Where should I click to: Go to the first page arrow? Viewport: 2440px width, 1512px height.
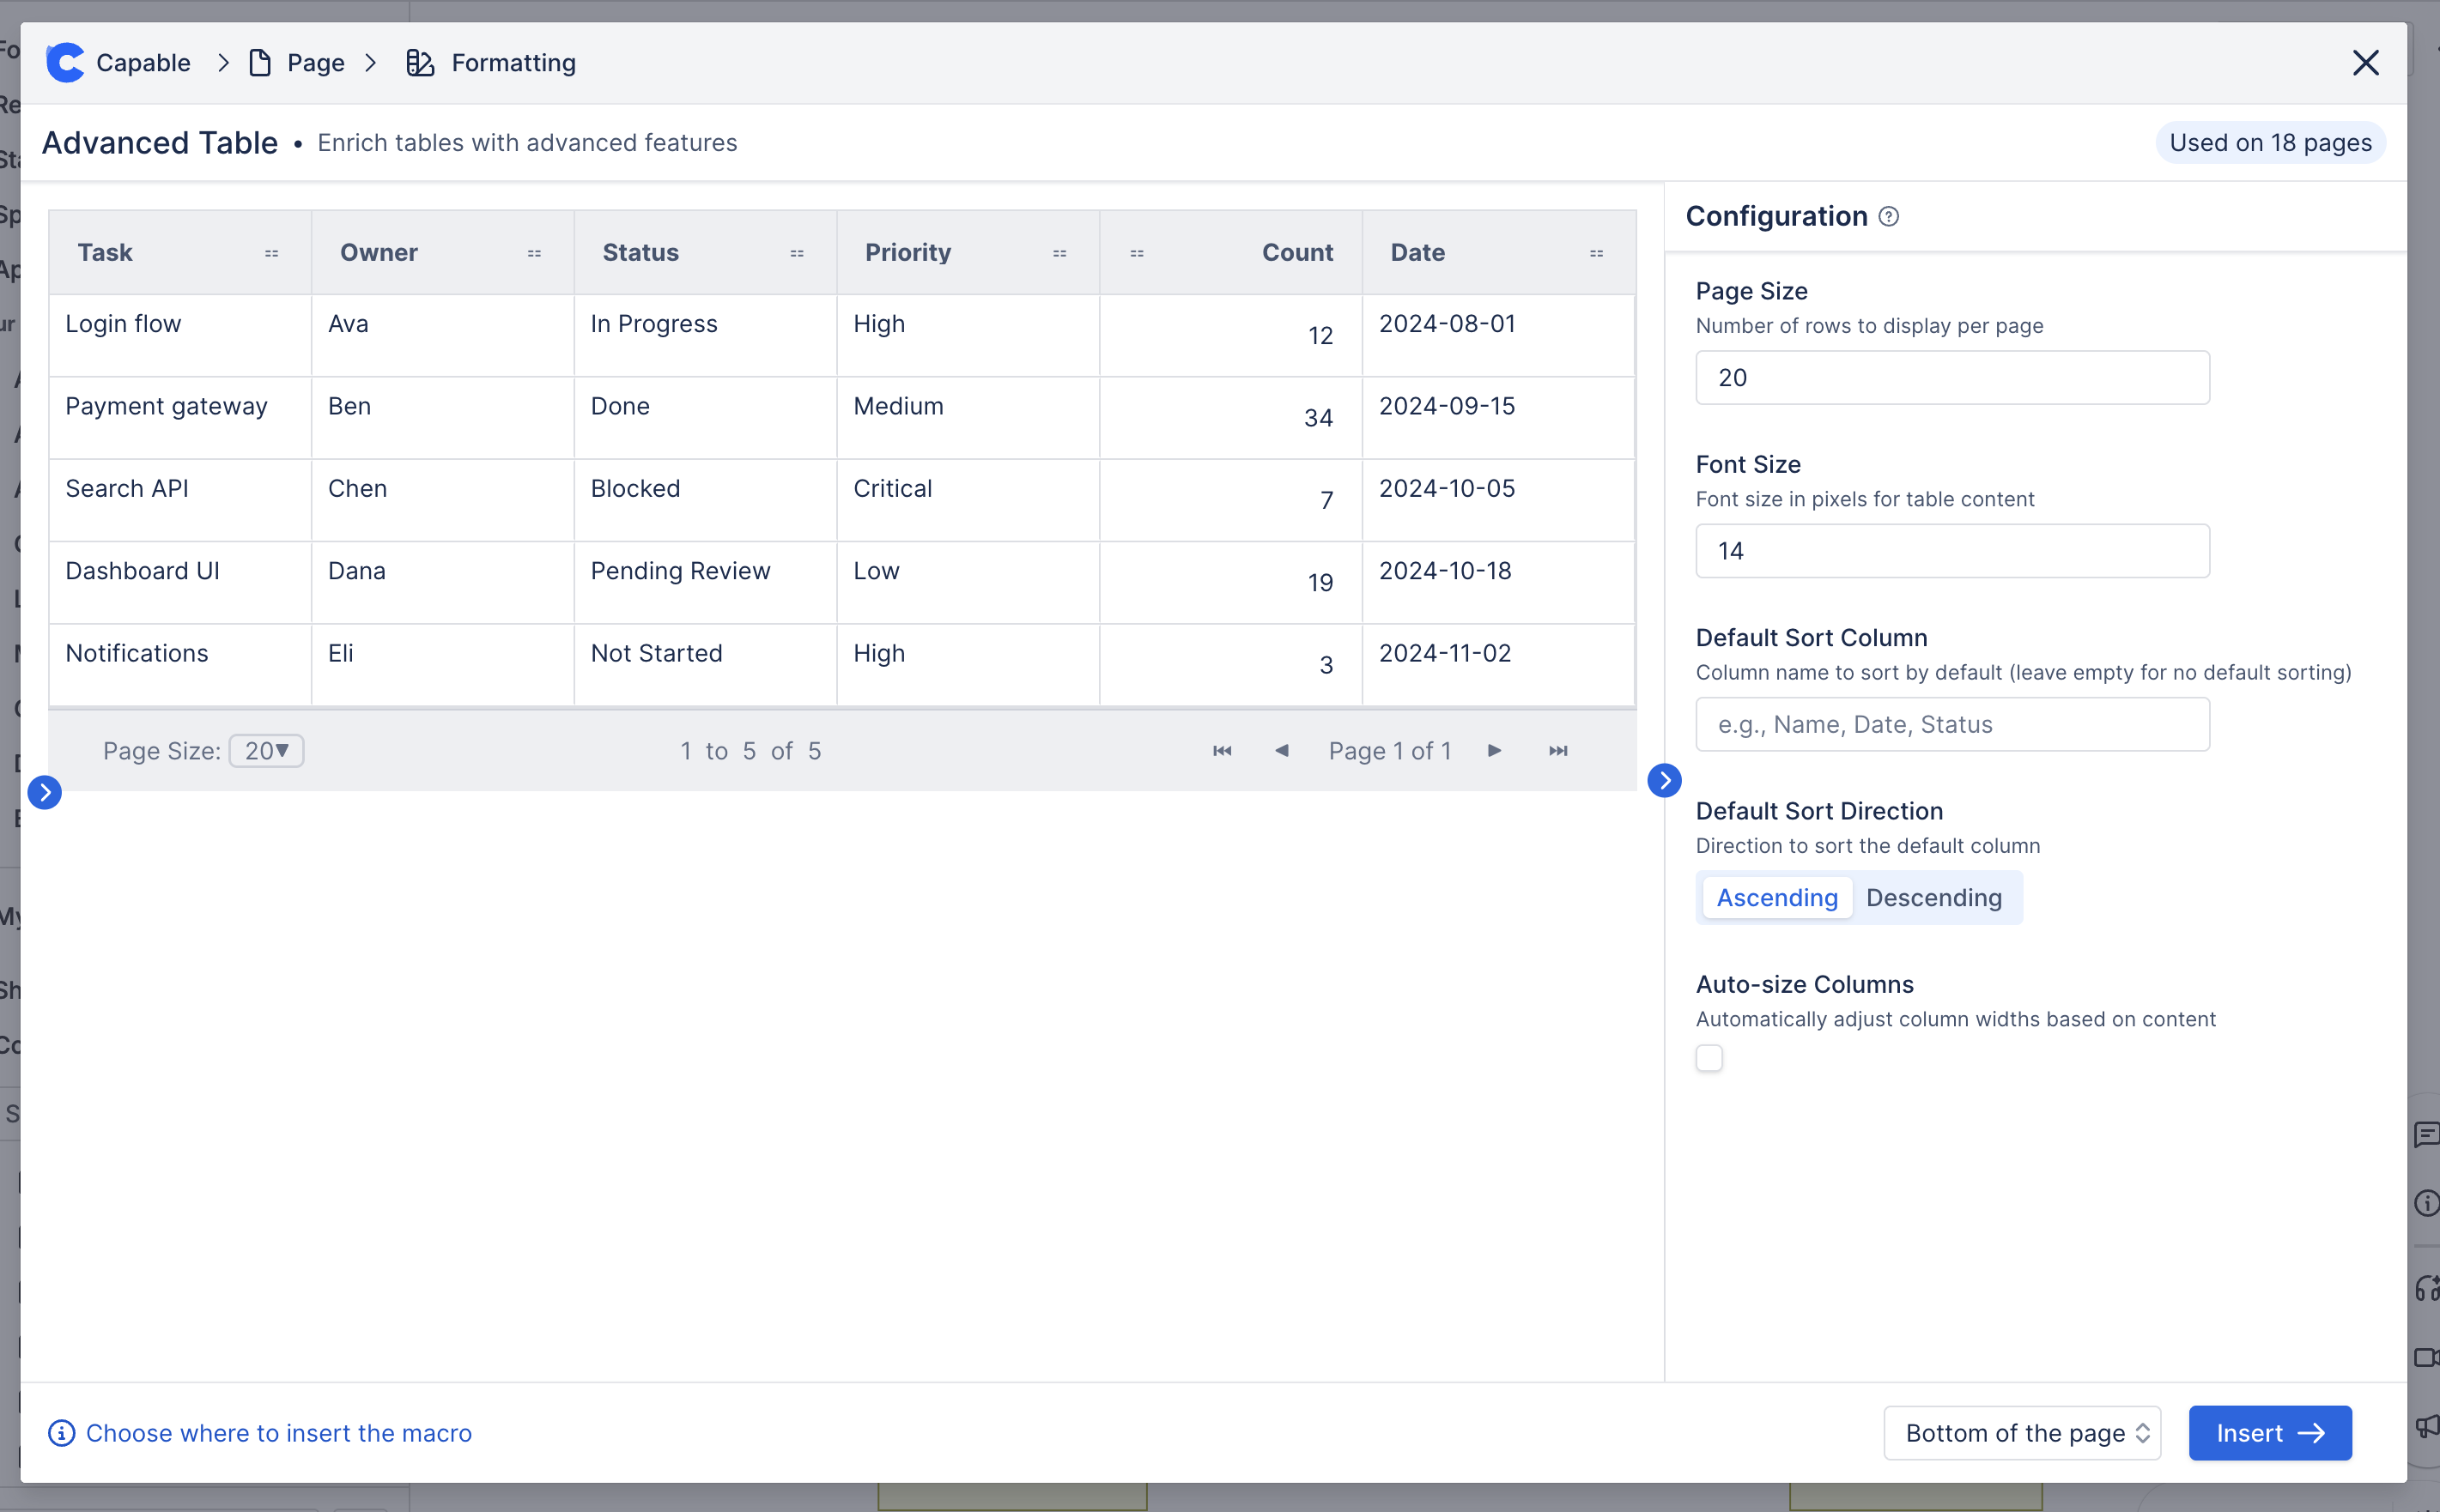[1222, 751]
